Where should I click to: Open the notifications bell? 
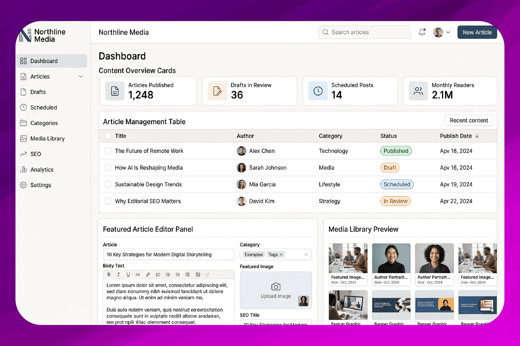tap(422, 32)
